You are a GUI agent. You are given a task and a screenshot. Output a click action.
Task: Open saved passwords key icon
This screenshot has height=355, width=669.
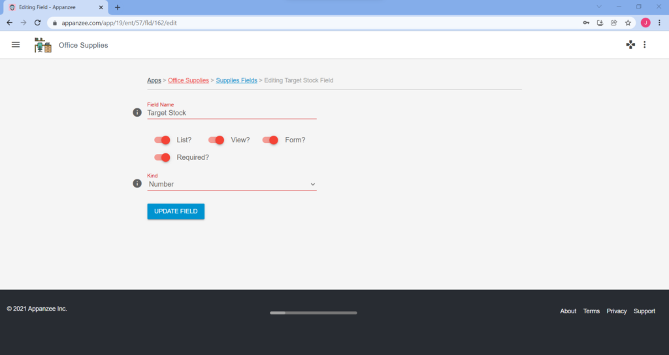pyautogui.click(x=586, y=23)
